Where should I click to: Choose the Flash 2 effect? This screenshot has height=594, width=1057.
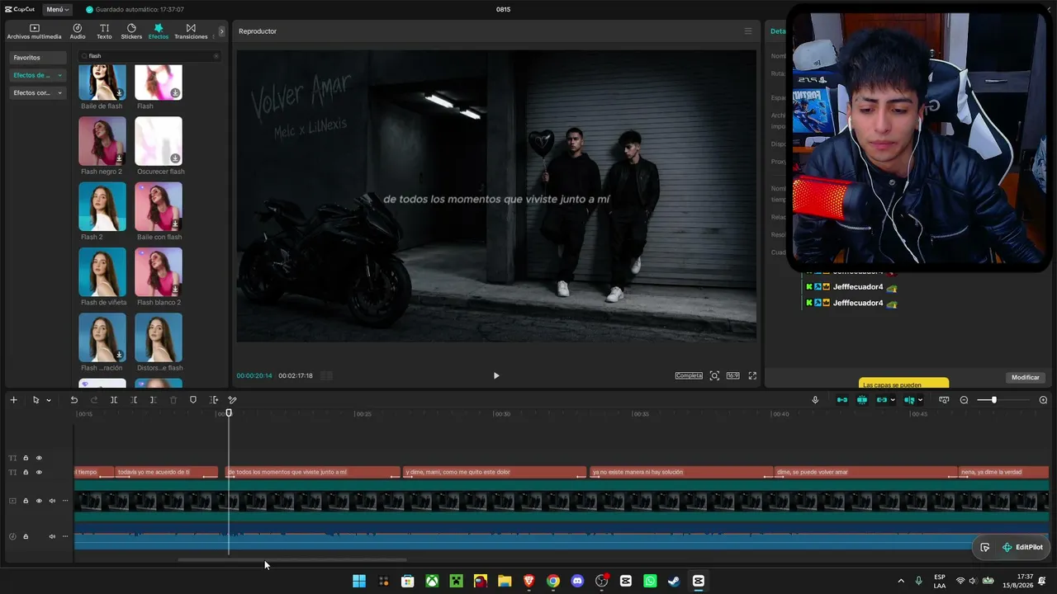[102, 206]
